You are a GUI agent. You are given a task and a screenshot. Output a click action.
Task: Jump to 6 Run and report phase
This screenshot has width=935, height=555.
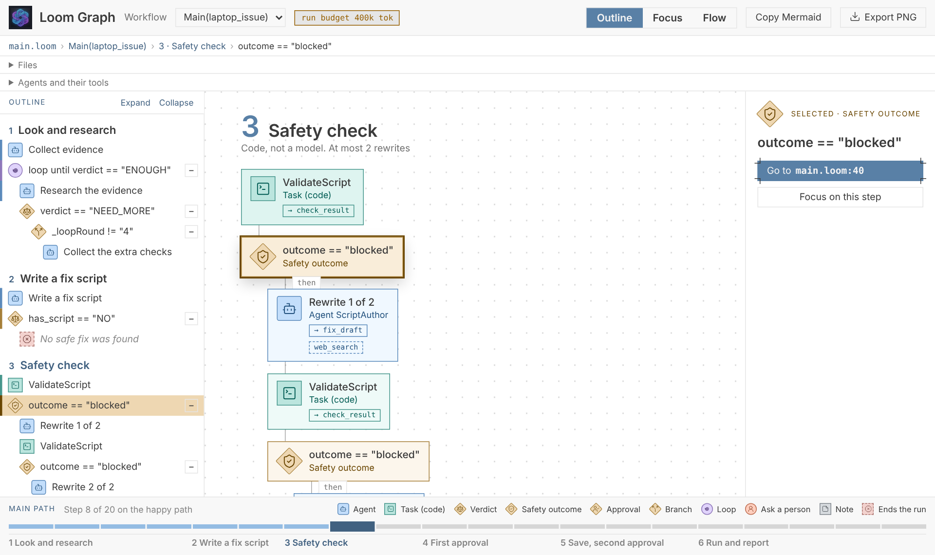click(733, 543)
